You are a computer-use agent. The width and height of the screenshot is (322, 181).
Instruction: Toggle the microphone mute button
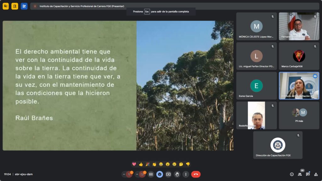click(x=129, y=174)
